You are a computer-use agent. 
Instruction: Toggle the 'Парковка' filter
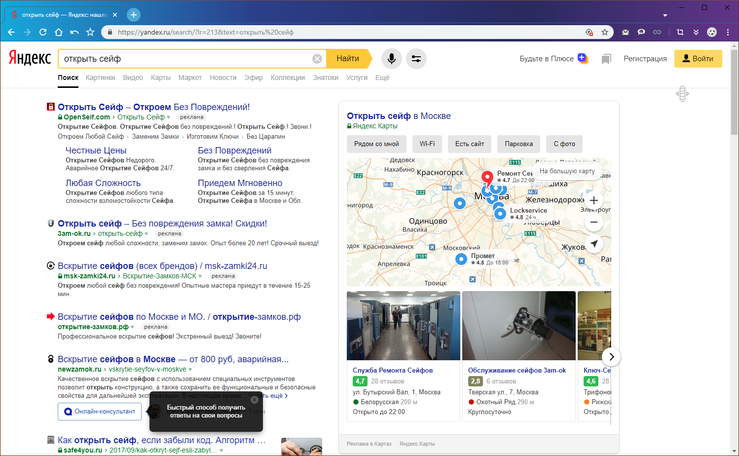coord(518,144)
